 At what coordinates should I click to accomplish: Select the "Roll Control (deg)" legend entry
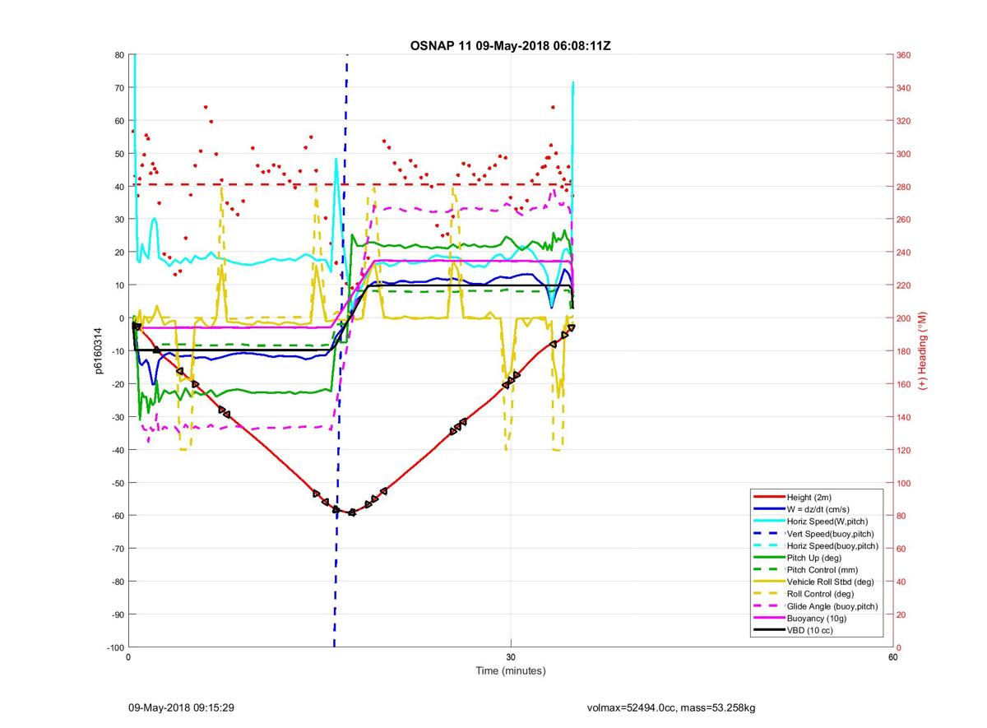click(821, 594)
